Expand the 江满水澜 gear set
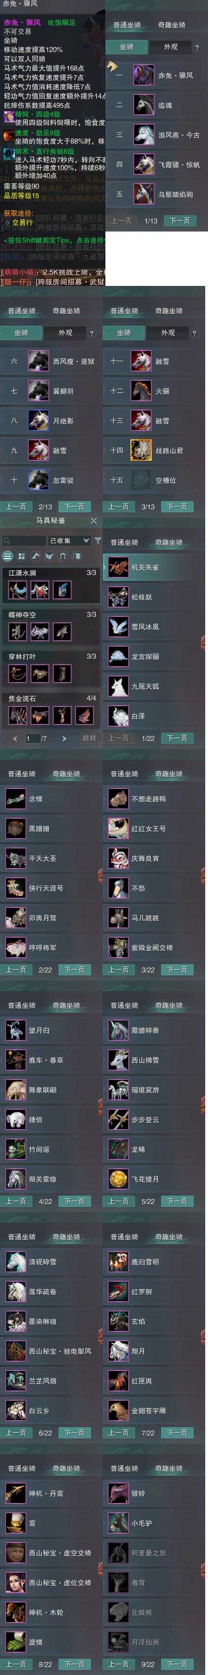208x1675 pixels. (x=52, y=573)
